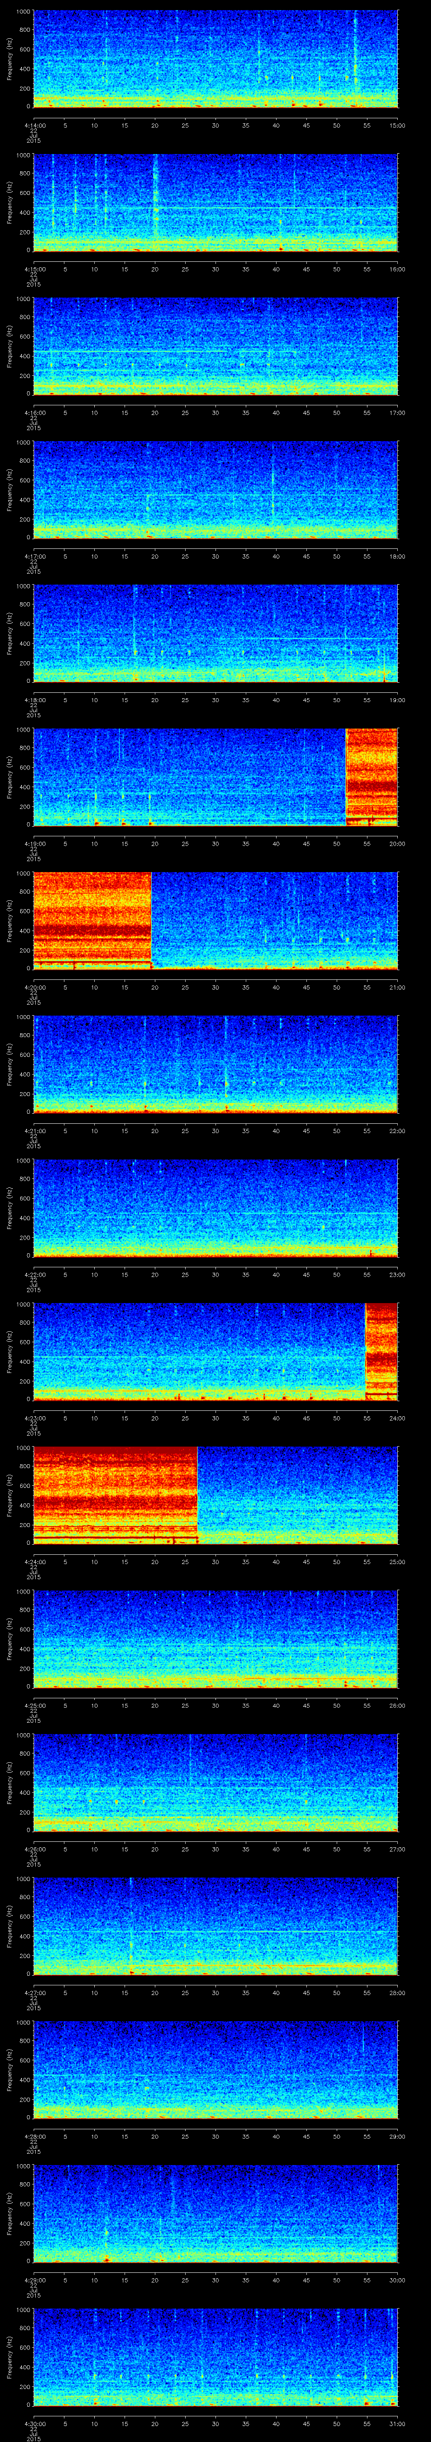Screen dimensions: 431x2442
Task: Click the 25:00 end time label
Action: [398, 1562]
